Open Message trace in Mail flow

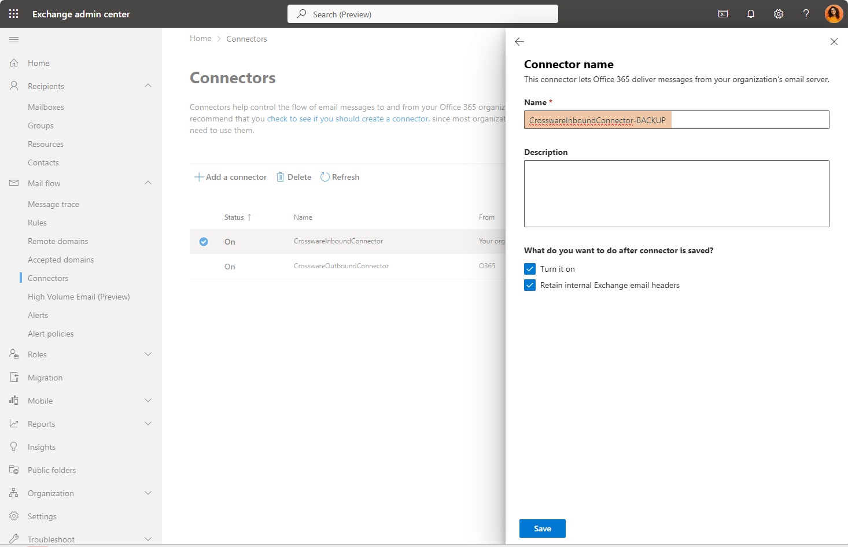point(53,204)
